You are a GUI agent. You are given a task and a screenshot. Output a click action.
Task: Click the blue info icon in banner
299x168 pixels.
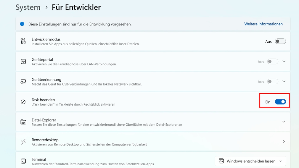22,24
